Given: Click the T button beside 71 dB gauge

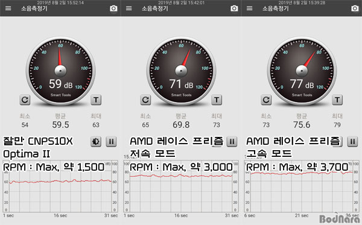Looking at the screenshot, I should [x=217, y=100].
